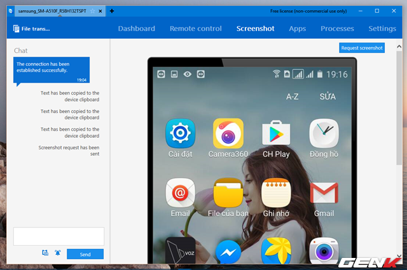The width and height of the screenshot is (407, 270).
Task: Open the Messenger app icon
Action: (228, 252)
